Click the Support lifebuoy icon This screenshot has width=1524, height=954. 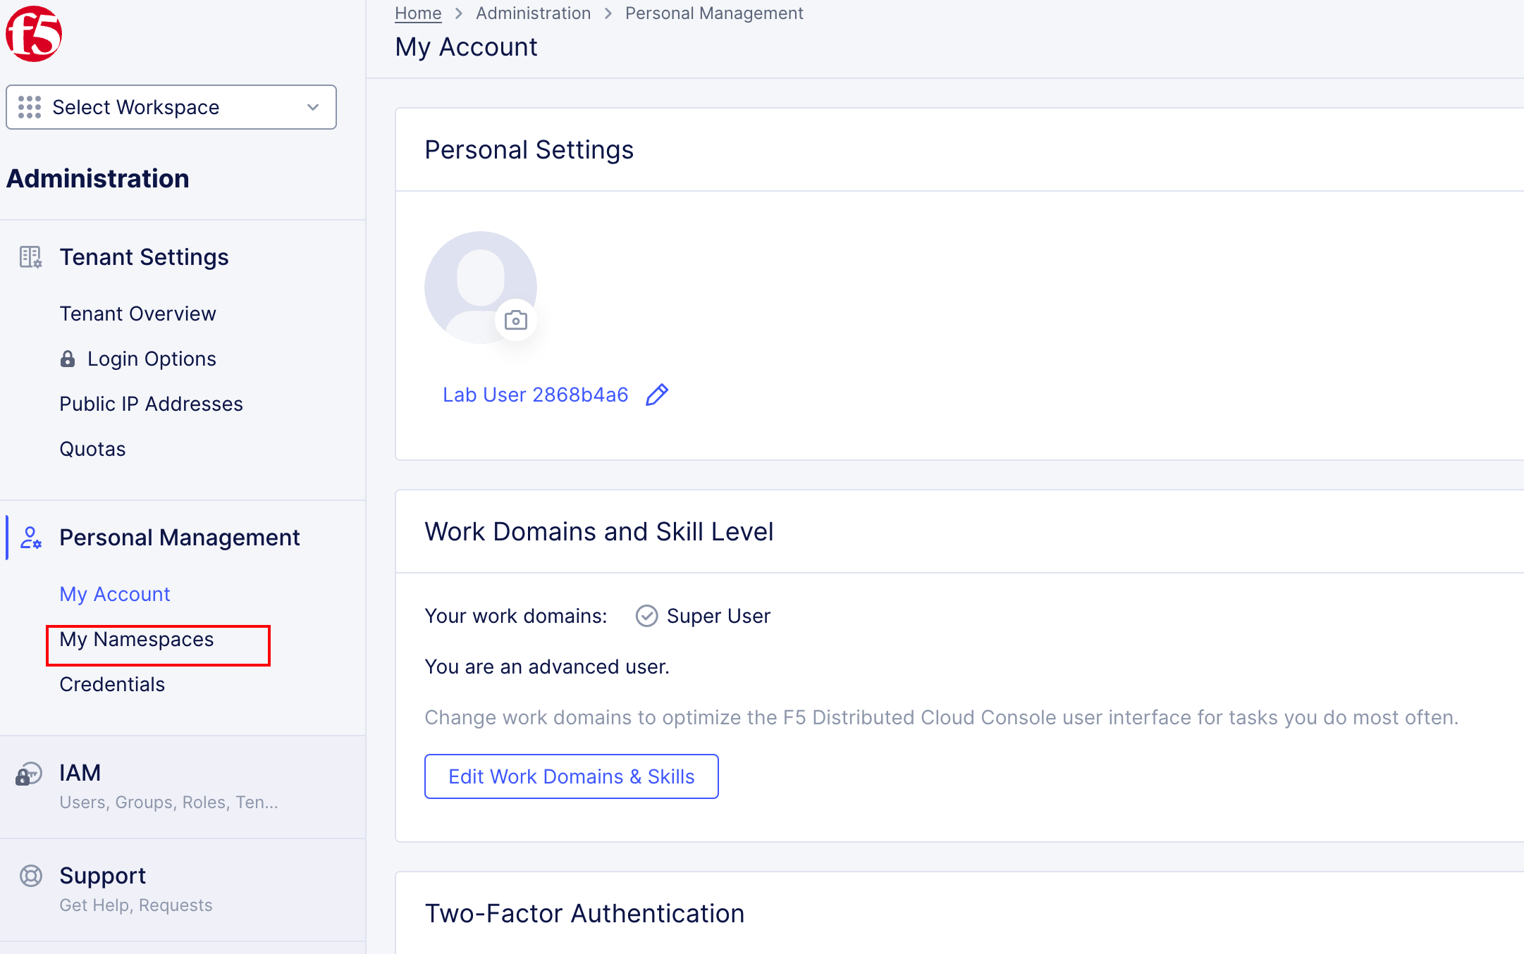click(x=30, y=876)
